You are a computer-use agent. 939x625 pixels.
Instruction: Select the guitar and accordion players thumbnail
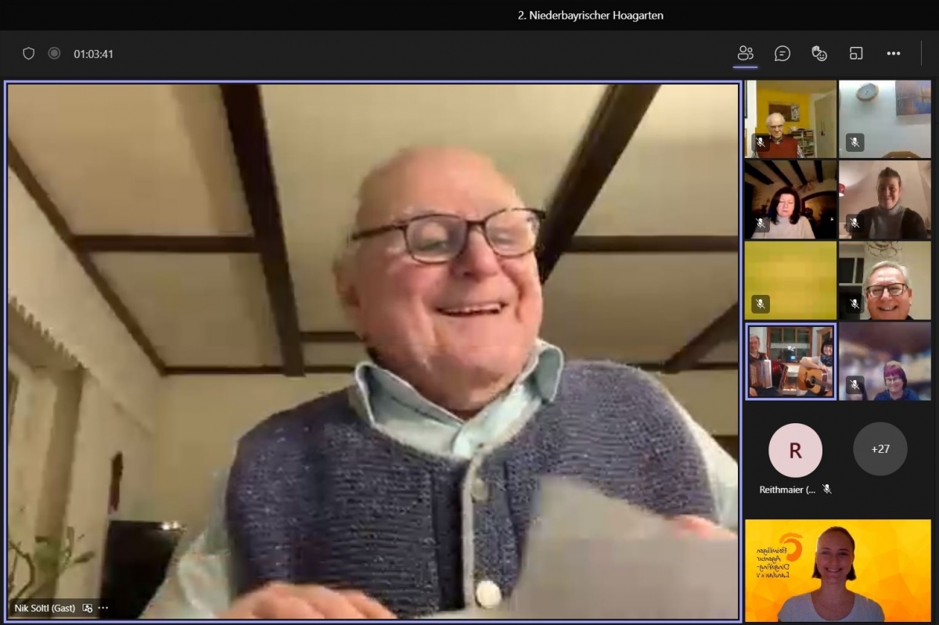point(790,362)
